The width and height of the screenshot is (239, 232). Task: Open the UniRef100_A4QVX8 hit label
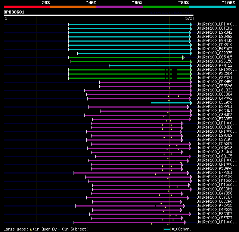coord(214,148)
